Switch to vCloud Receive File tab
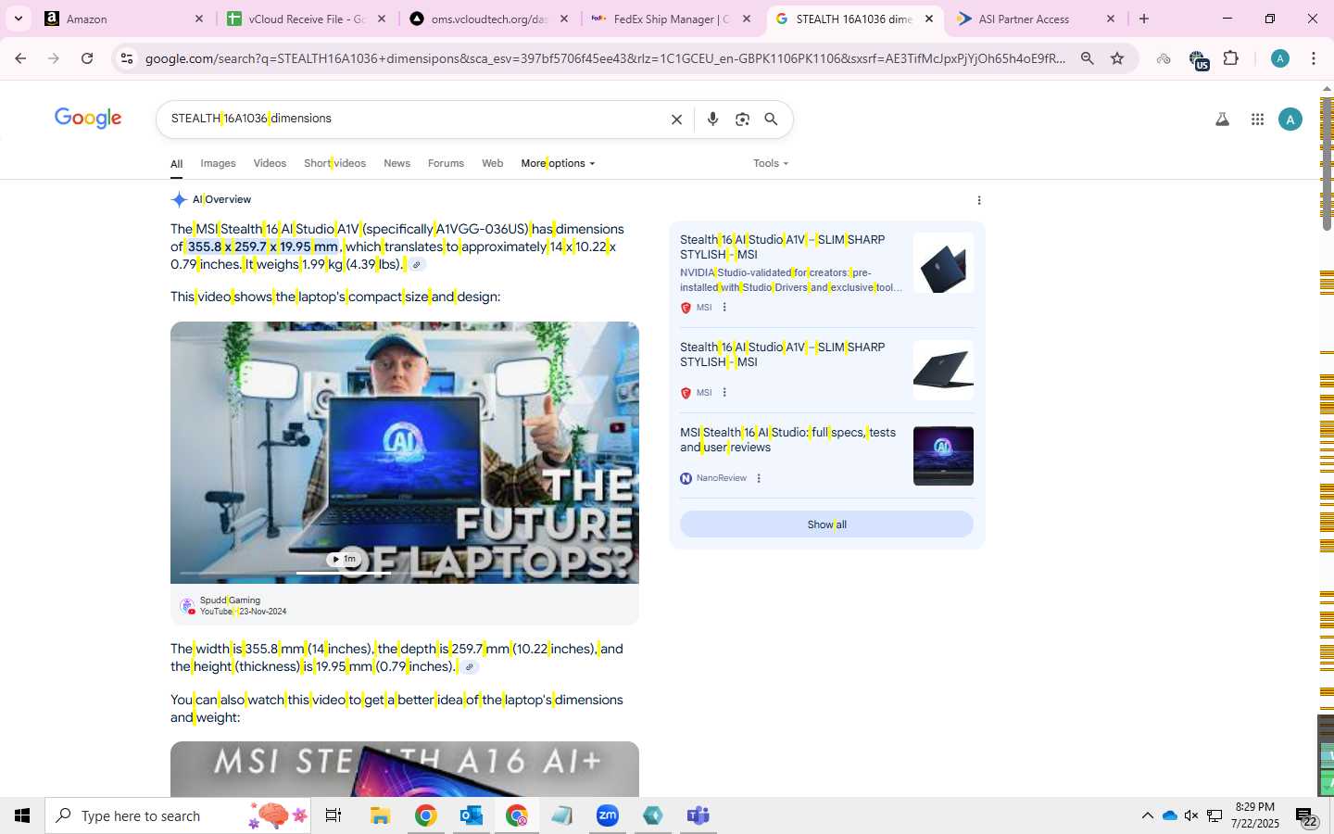The height and width of the screenshot is (834, 1334). (306, 19)
